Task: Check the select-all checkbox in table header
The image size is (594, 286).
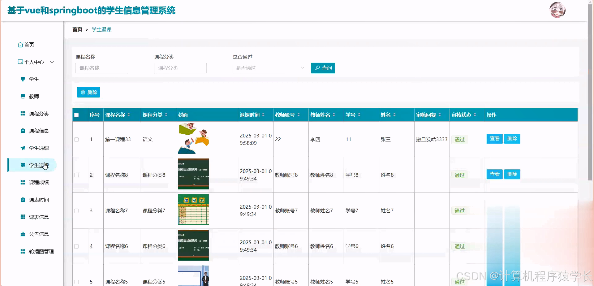Action: click(x=76, y=115)
